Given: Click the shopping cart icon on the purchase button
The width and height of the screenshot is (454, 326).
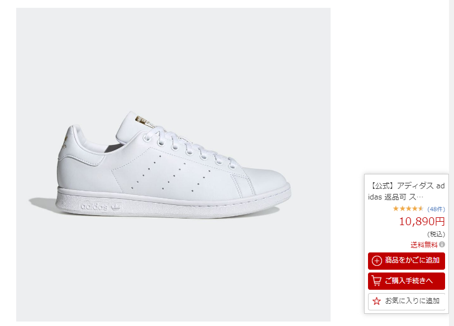Looking at the screenshot, I should [x=377, y=281].
